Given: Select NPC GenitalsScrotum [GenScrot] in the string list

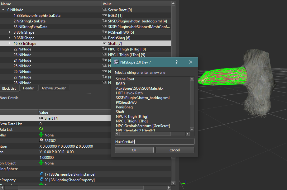Looking at the screenshot, I should point(143,126).
